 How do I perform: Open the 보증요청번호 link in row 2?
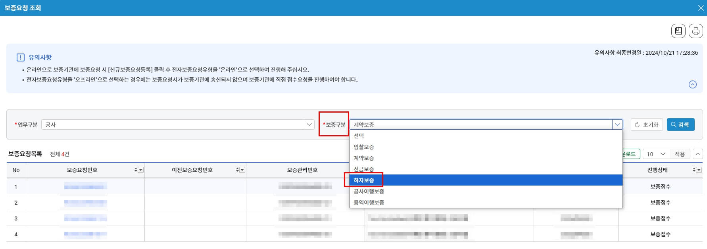(x=85, y=202)
